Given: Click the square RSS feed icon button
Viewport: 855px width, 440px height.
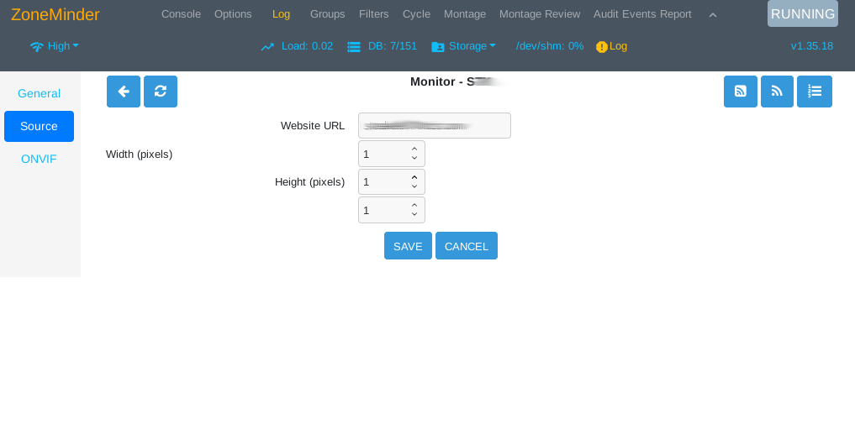Looking at the screenshot, I should click(741, 92).
